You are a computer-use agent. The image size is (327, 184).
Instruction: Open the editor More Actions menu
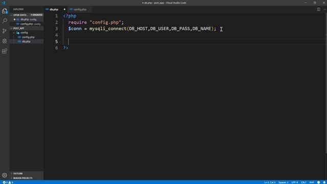[325, 9]
